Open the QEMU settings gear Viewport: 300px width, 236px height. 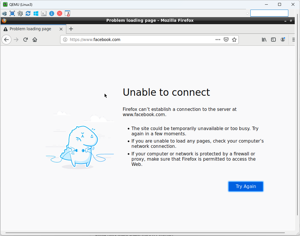click(x=20, y=14)
